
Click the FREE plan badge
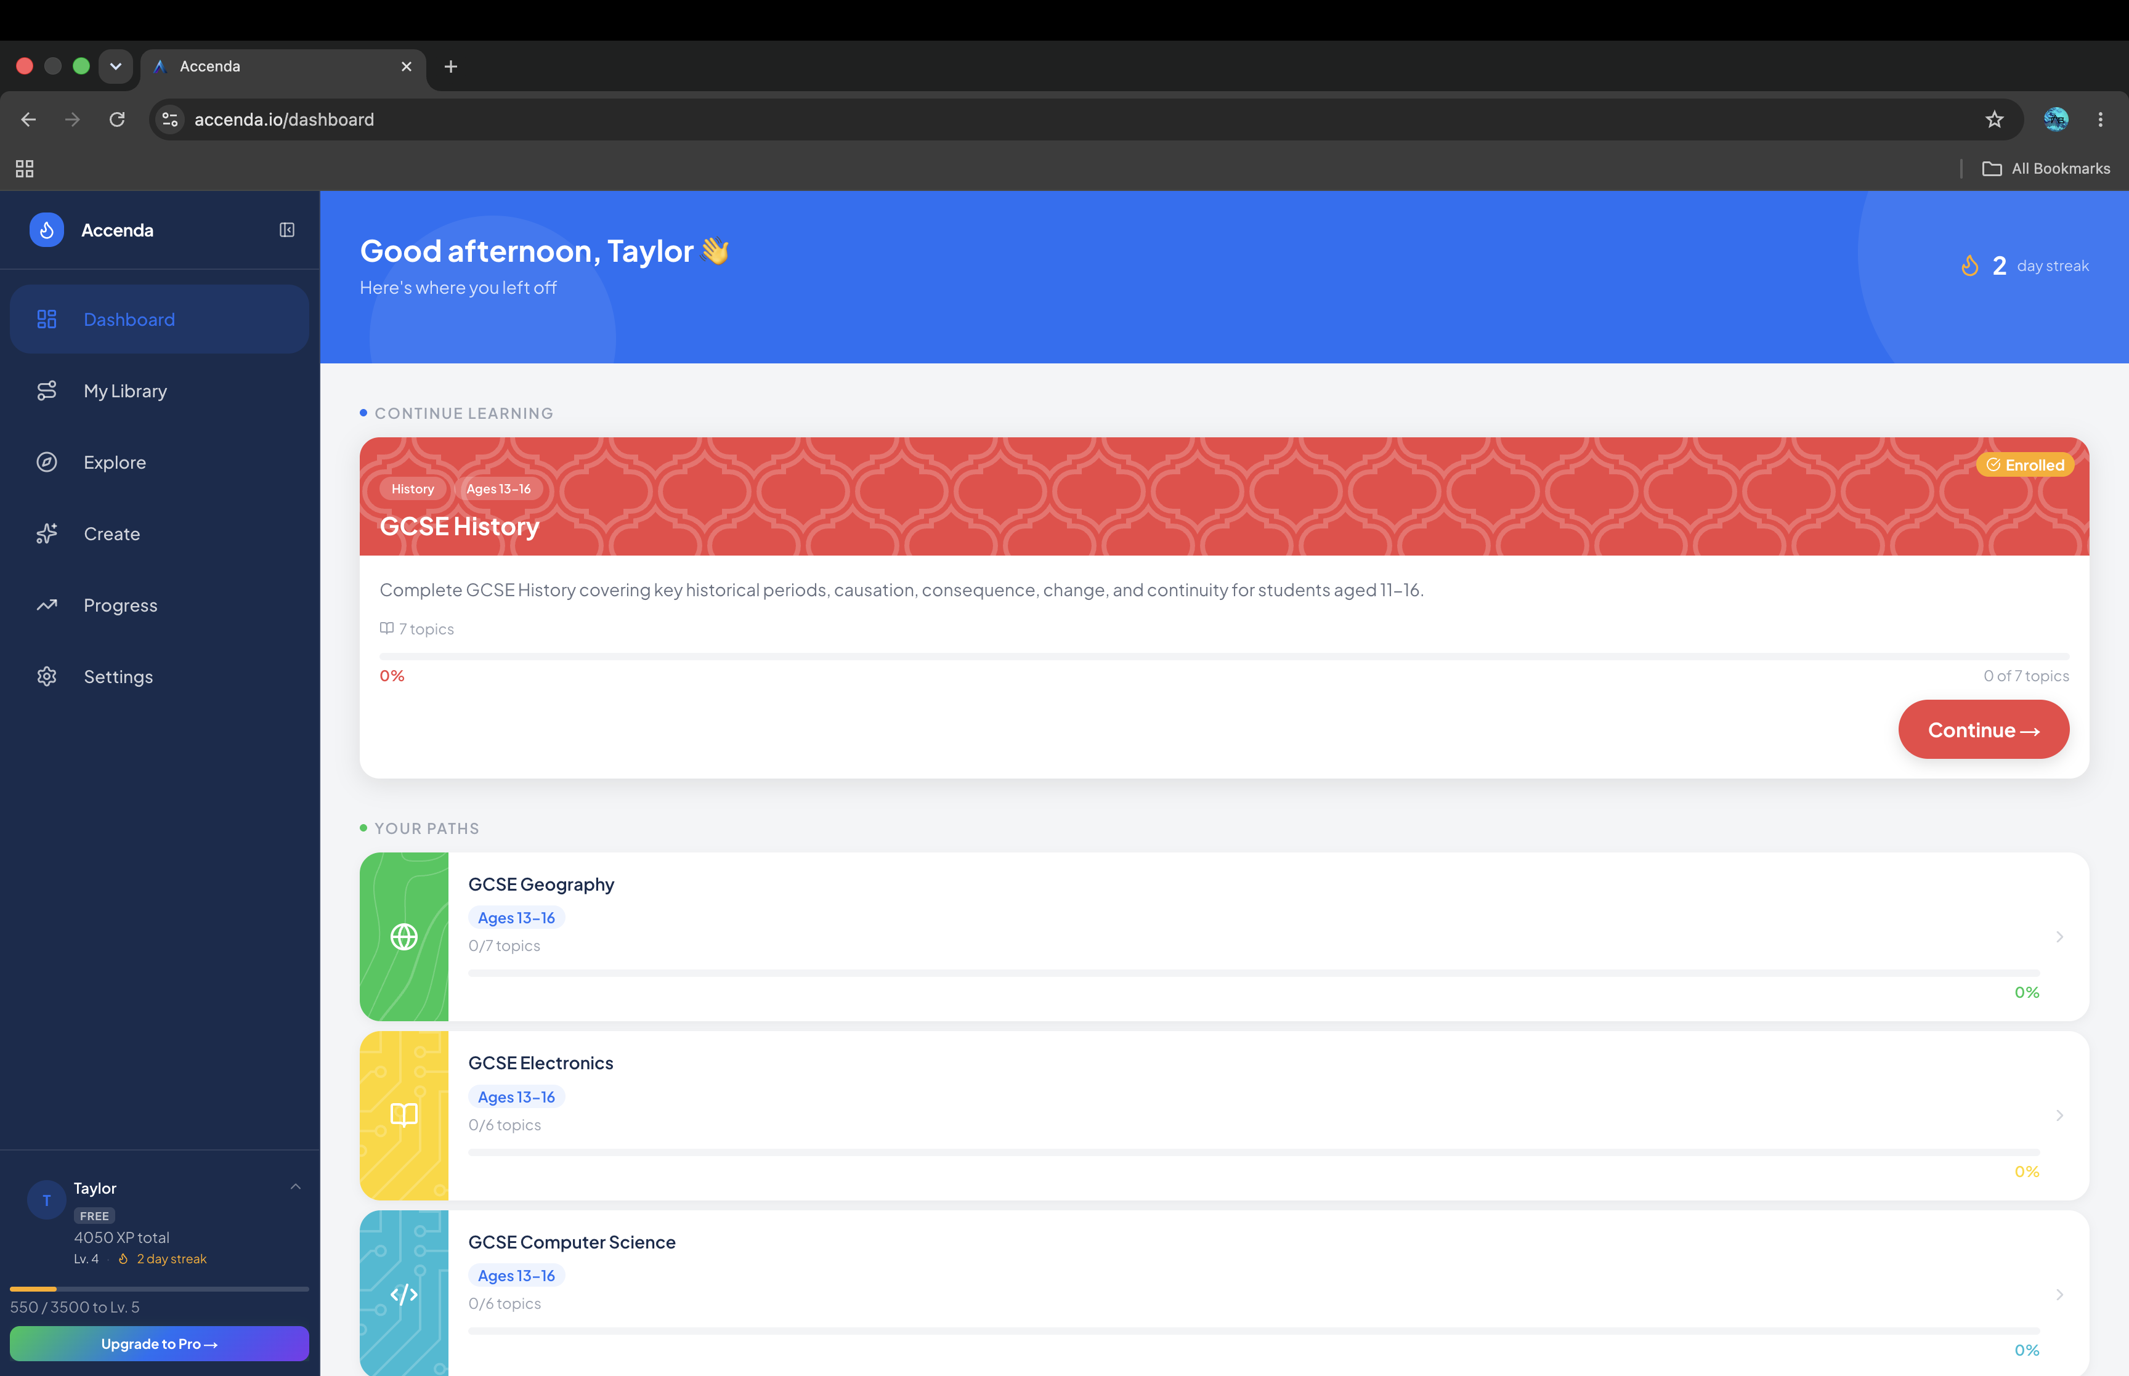coord(94,1215)
